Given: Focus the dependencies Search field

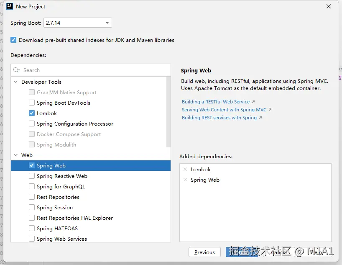Looking at the screenshot, I should (90, 70).
